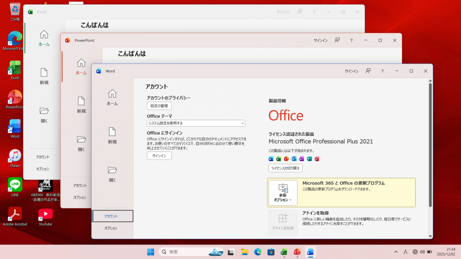Image resolution: width=461 pixels, height=259 pixels.
Task: Open Adobe Acrobat desktop shortcut
Action: click(x=15, y=214)
